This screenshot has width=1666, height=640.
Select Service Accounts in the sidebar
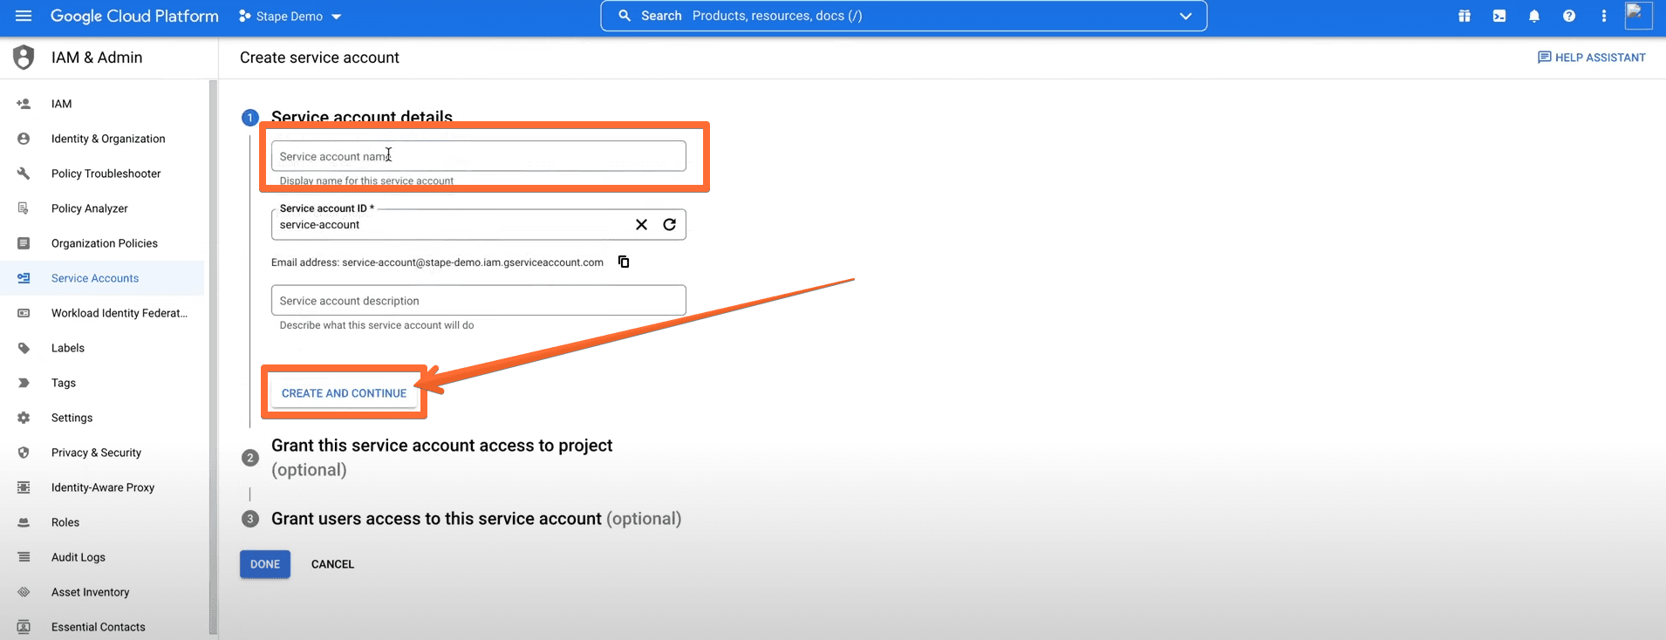point(102,278)
